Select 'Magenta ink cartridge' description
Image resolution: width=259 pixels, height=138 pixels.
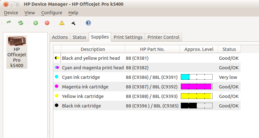(85, 87)
